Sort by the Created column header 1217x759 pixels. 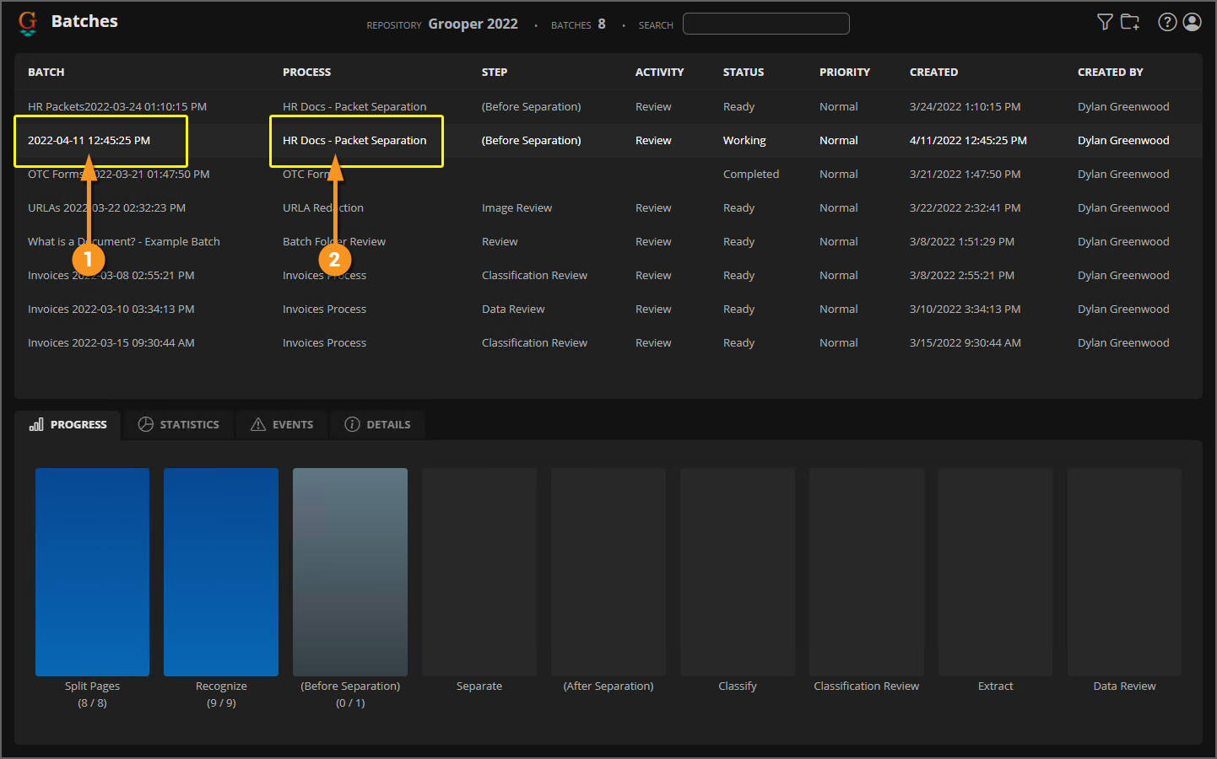(933, 73)
